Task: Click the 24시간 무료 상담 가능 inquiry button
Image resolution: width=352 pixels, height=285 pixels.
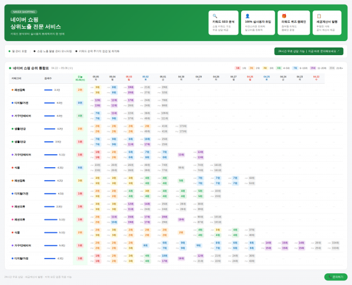Action: [x=309, y=51]
